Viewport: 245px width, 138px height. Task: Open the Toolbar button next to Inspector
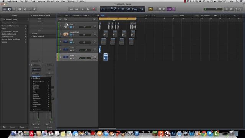14,9
